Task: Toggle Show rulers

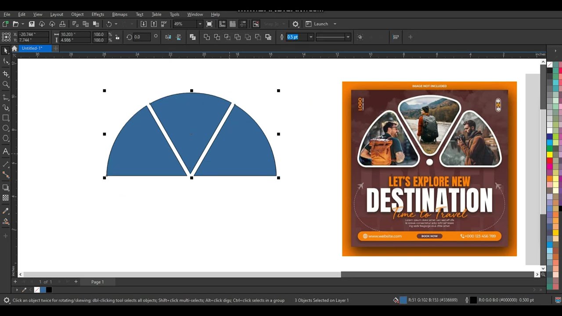Action: coord(223,24)
